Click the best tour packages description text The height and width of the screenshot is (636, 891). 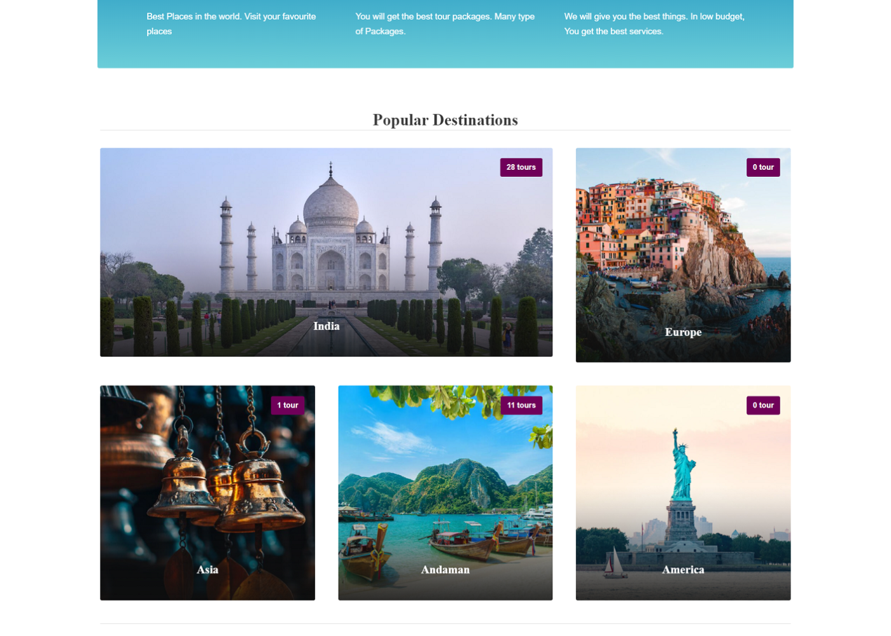445,24
